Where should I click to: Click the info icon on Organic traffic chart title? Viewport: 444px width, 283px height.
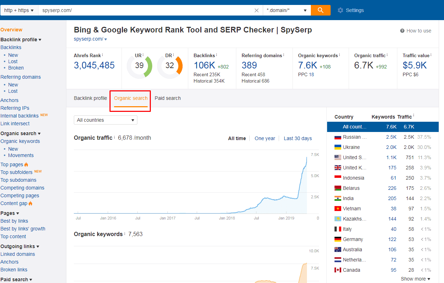tap(114, 137)
